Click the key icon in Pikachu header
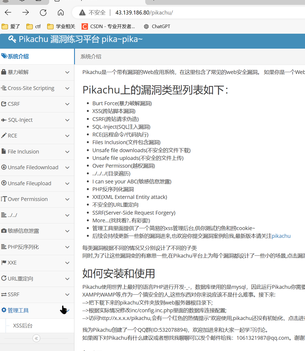 12,39
